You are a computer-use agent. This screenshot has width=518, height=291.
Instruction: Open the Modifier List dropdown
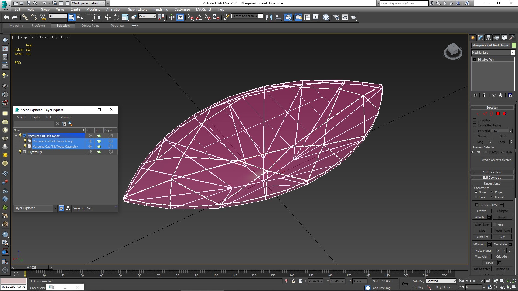coord(513,53)
